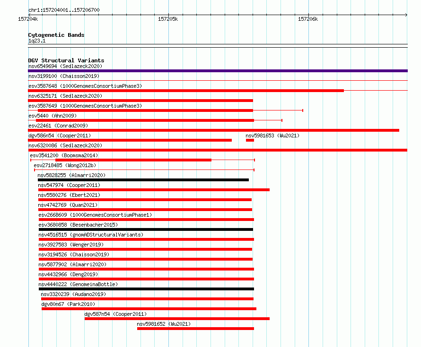Click the nsv4516515 red variant bar
The image size is (421, 347).
146,239
